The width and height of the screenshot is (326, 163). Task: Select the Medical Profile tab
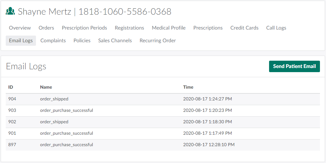(x=169, y=28)
